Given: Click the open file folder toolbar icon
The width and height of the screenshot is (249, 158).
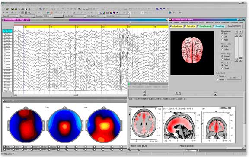Looking at the screenshot, I should pos(7,9).
